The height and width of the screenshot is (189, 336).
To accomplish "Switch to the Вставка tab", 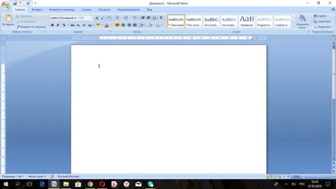I will [x=37, y=10].
